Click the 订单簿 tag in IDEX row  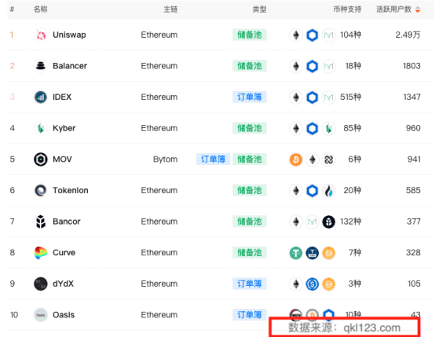250,97
